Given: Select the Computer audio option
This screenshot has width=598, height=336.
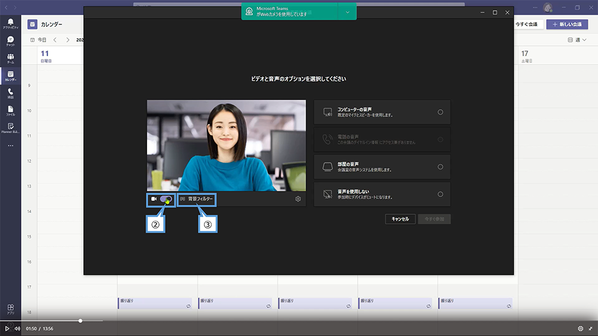Looking at the screenshot, I should (382, 112).
